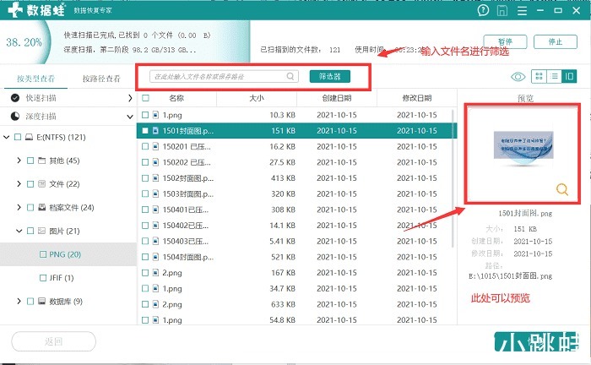Click the E:(NTFS) drive icon

[x=29, y=137]
